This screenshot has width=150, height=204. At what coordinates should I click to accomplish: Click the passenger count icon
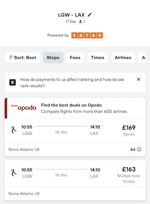(x=80, y=22)
